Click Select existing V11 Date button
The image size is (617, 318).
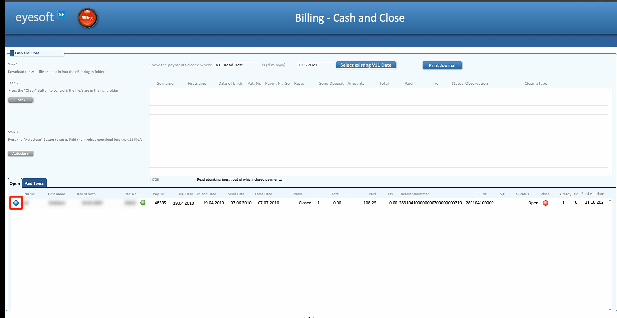(x=366, y=65)
